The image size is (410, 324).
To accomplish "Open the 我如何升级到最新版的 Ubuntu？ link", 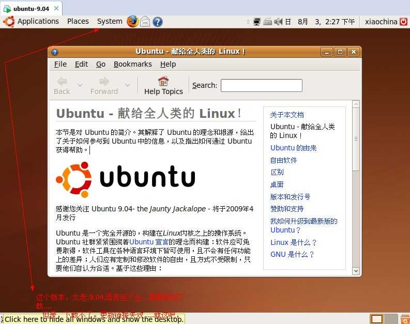I will pyautogui.click(x=304, y=225).
